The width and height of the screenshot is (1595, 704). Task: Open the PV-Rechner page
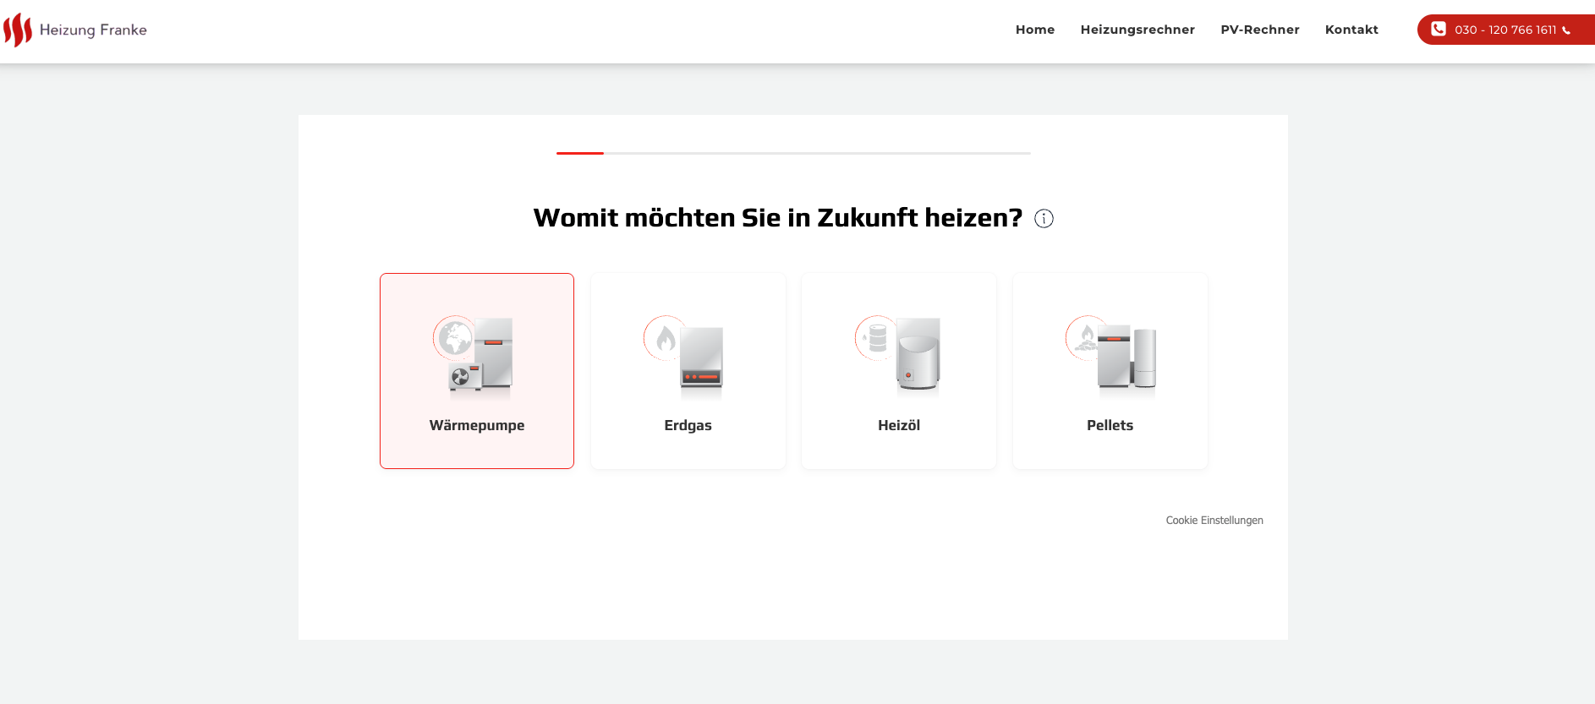coord(1259,30)
